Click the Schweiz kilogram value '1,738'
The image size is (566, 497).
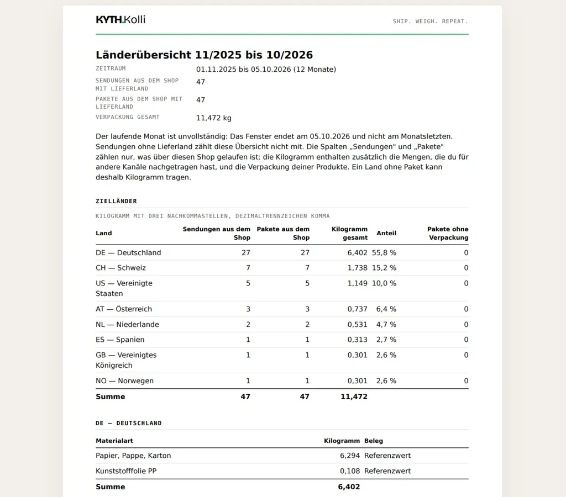click(358, 268)
